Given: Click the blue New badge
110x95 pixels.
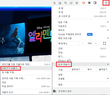Looking at the screenshot, I should [x=90, y=34].
